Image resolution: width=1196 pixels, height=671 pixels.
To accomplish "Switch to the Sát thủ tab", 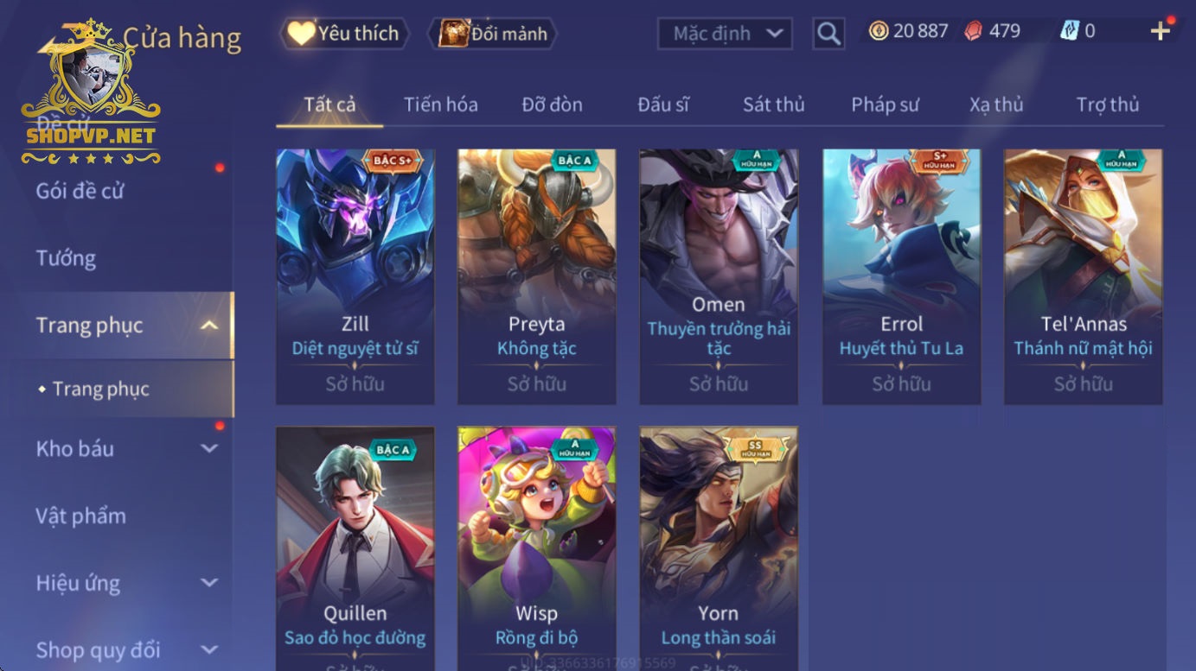I will tap(773, 104).
